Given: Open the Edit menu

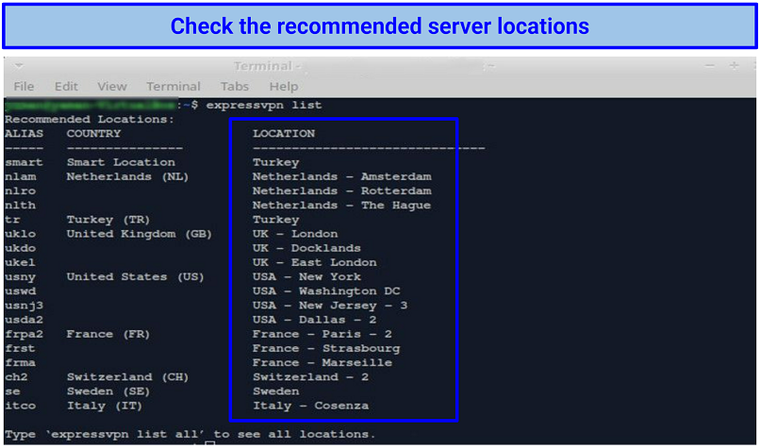Looking at the screenshot, I should click(66, 87).
